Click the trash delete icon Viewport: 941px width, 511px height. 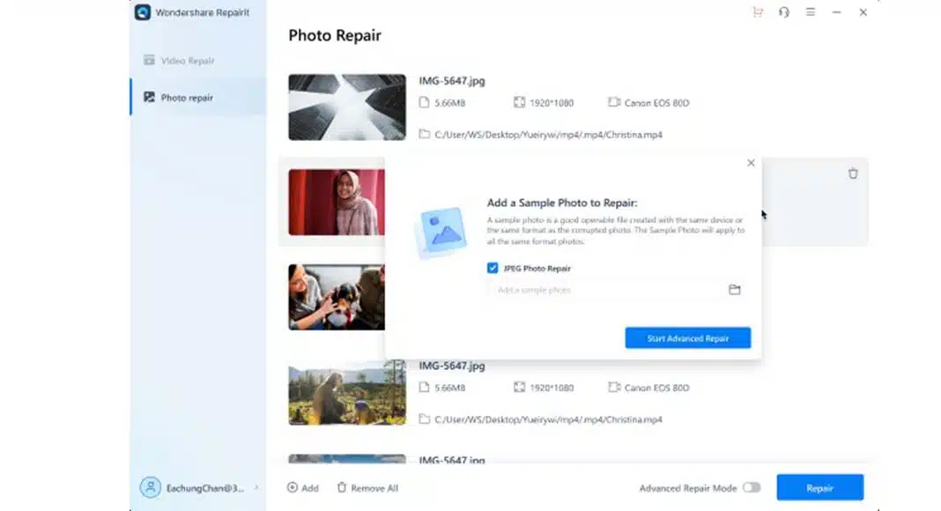(x=853, y=174)
